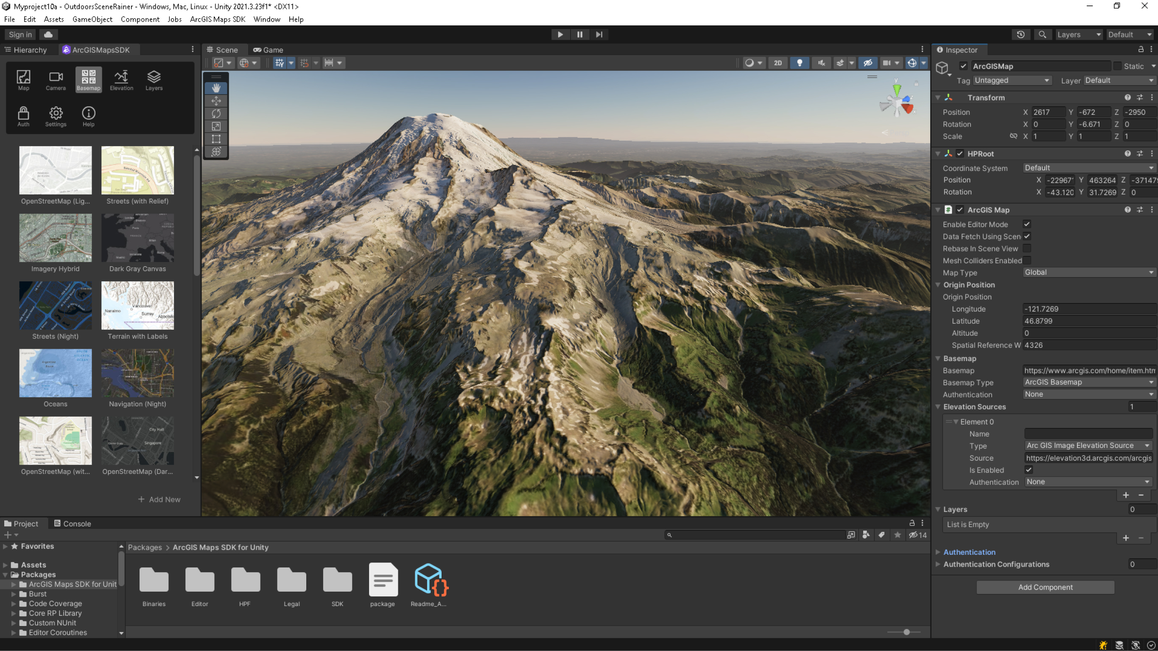The image size is (1158, 651).
Task: Collapse the Origin Position section
Action: 938,285
